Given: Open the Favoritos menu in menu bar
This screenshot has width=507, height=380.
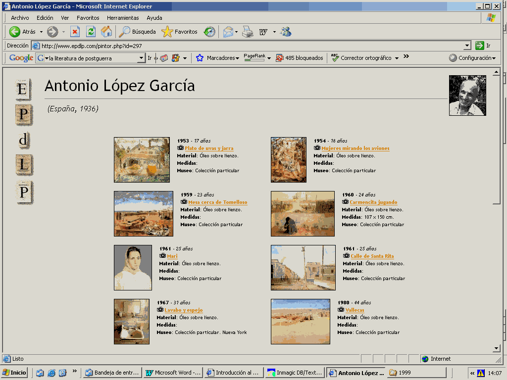Looking at the screenshot, I should (x=88, y=18).
